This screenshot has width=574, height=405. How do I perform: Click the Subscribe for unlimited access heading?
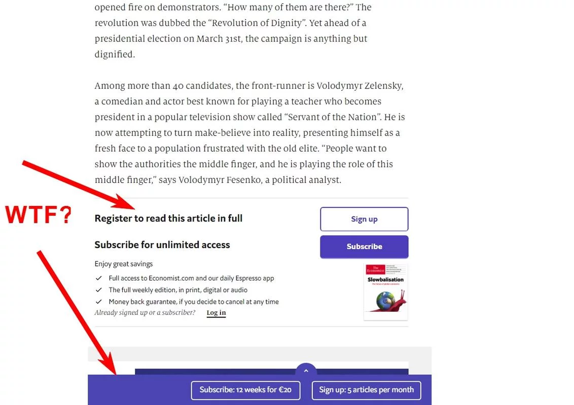(162, 245)
